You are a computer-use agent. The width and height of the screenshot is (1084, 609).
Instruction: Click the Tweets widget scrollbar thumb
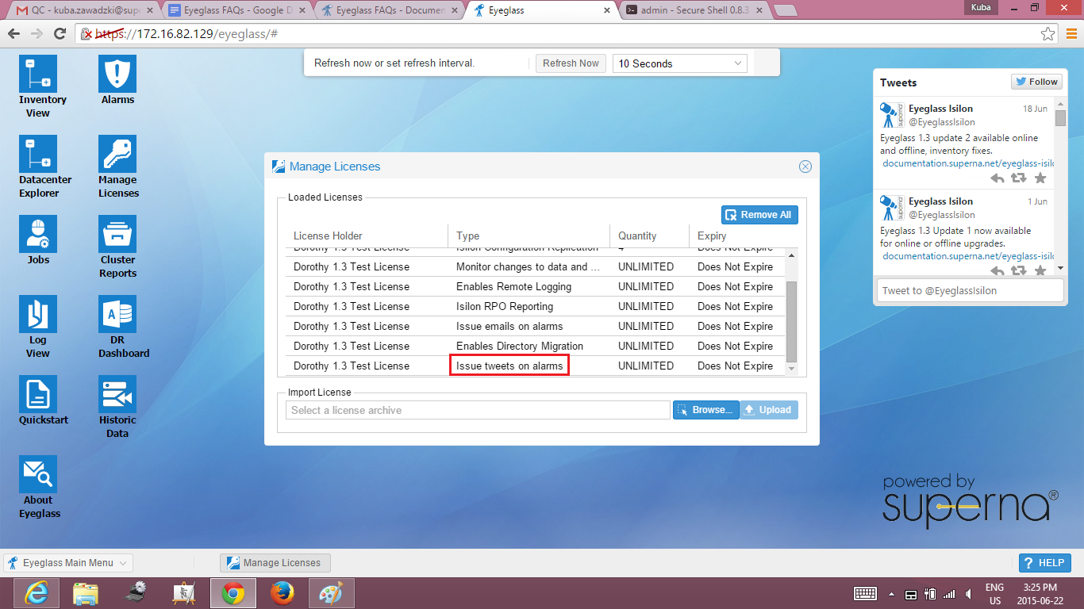(1060, 118)
